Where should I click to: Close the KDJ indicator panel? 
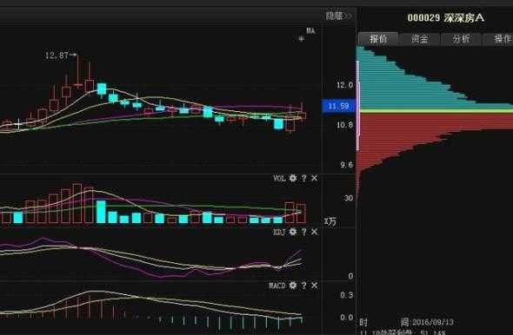(x=314, y=232)
